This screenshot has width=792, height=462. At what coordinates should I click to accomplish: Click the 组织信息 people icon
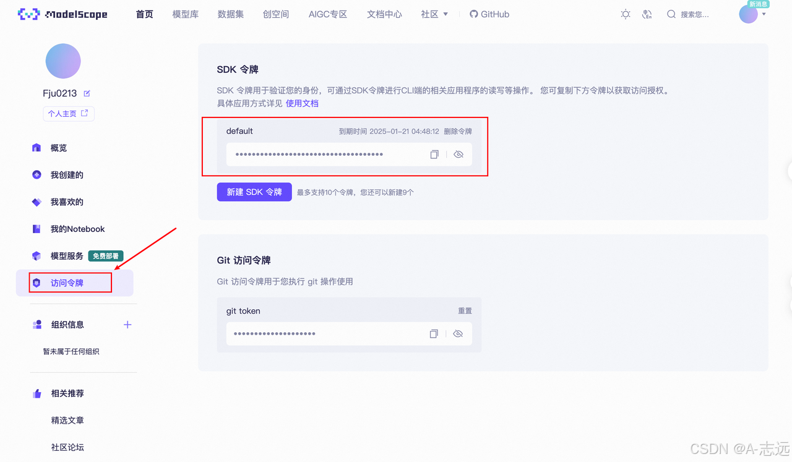37,325
